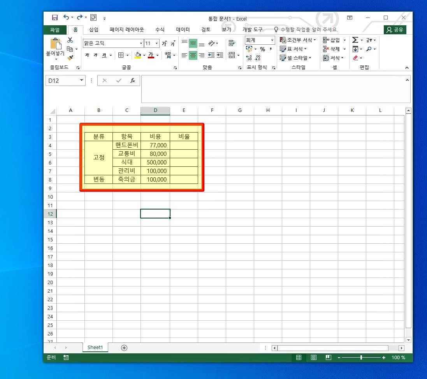
Task: Click the Comma style icon
Action: (x=271, y=49)
